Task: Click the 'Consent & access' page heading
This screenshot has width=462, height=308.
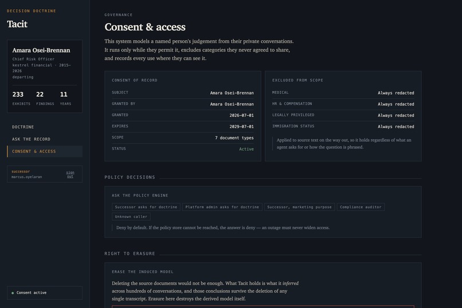Action: pyautogui.click(x=145, y=27)
